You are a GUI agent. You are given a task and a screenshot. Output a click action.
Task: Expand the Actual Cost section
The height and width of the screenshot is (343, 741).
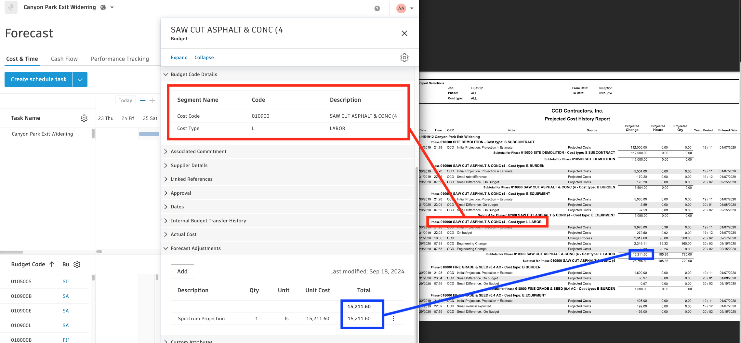click(x=166, y=234)
